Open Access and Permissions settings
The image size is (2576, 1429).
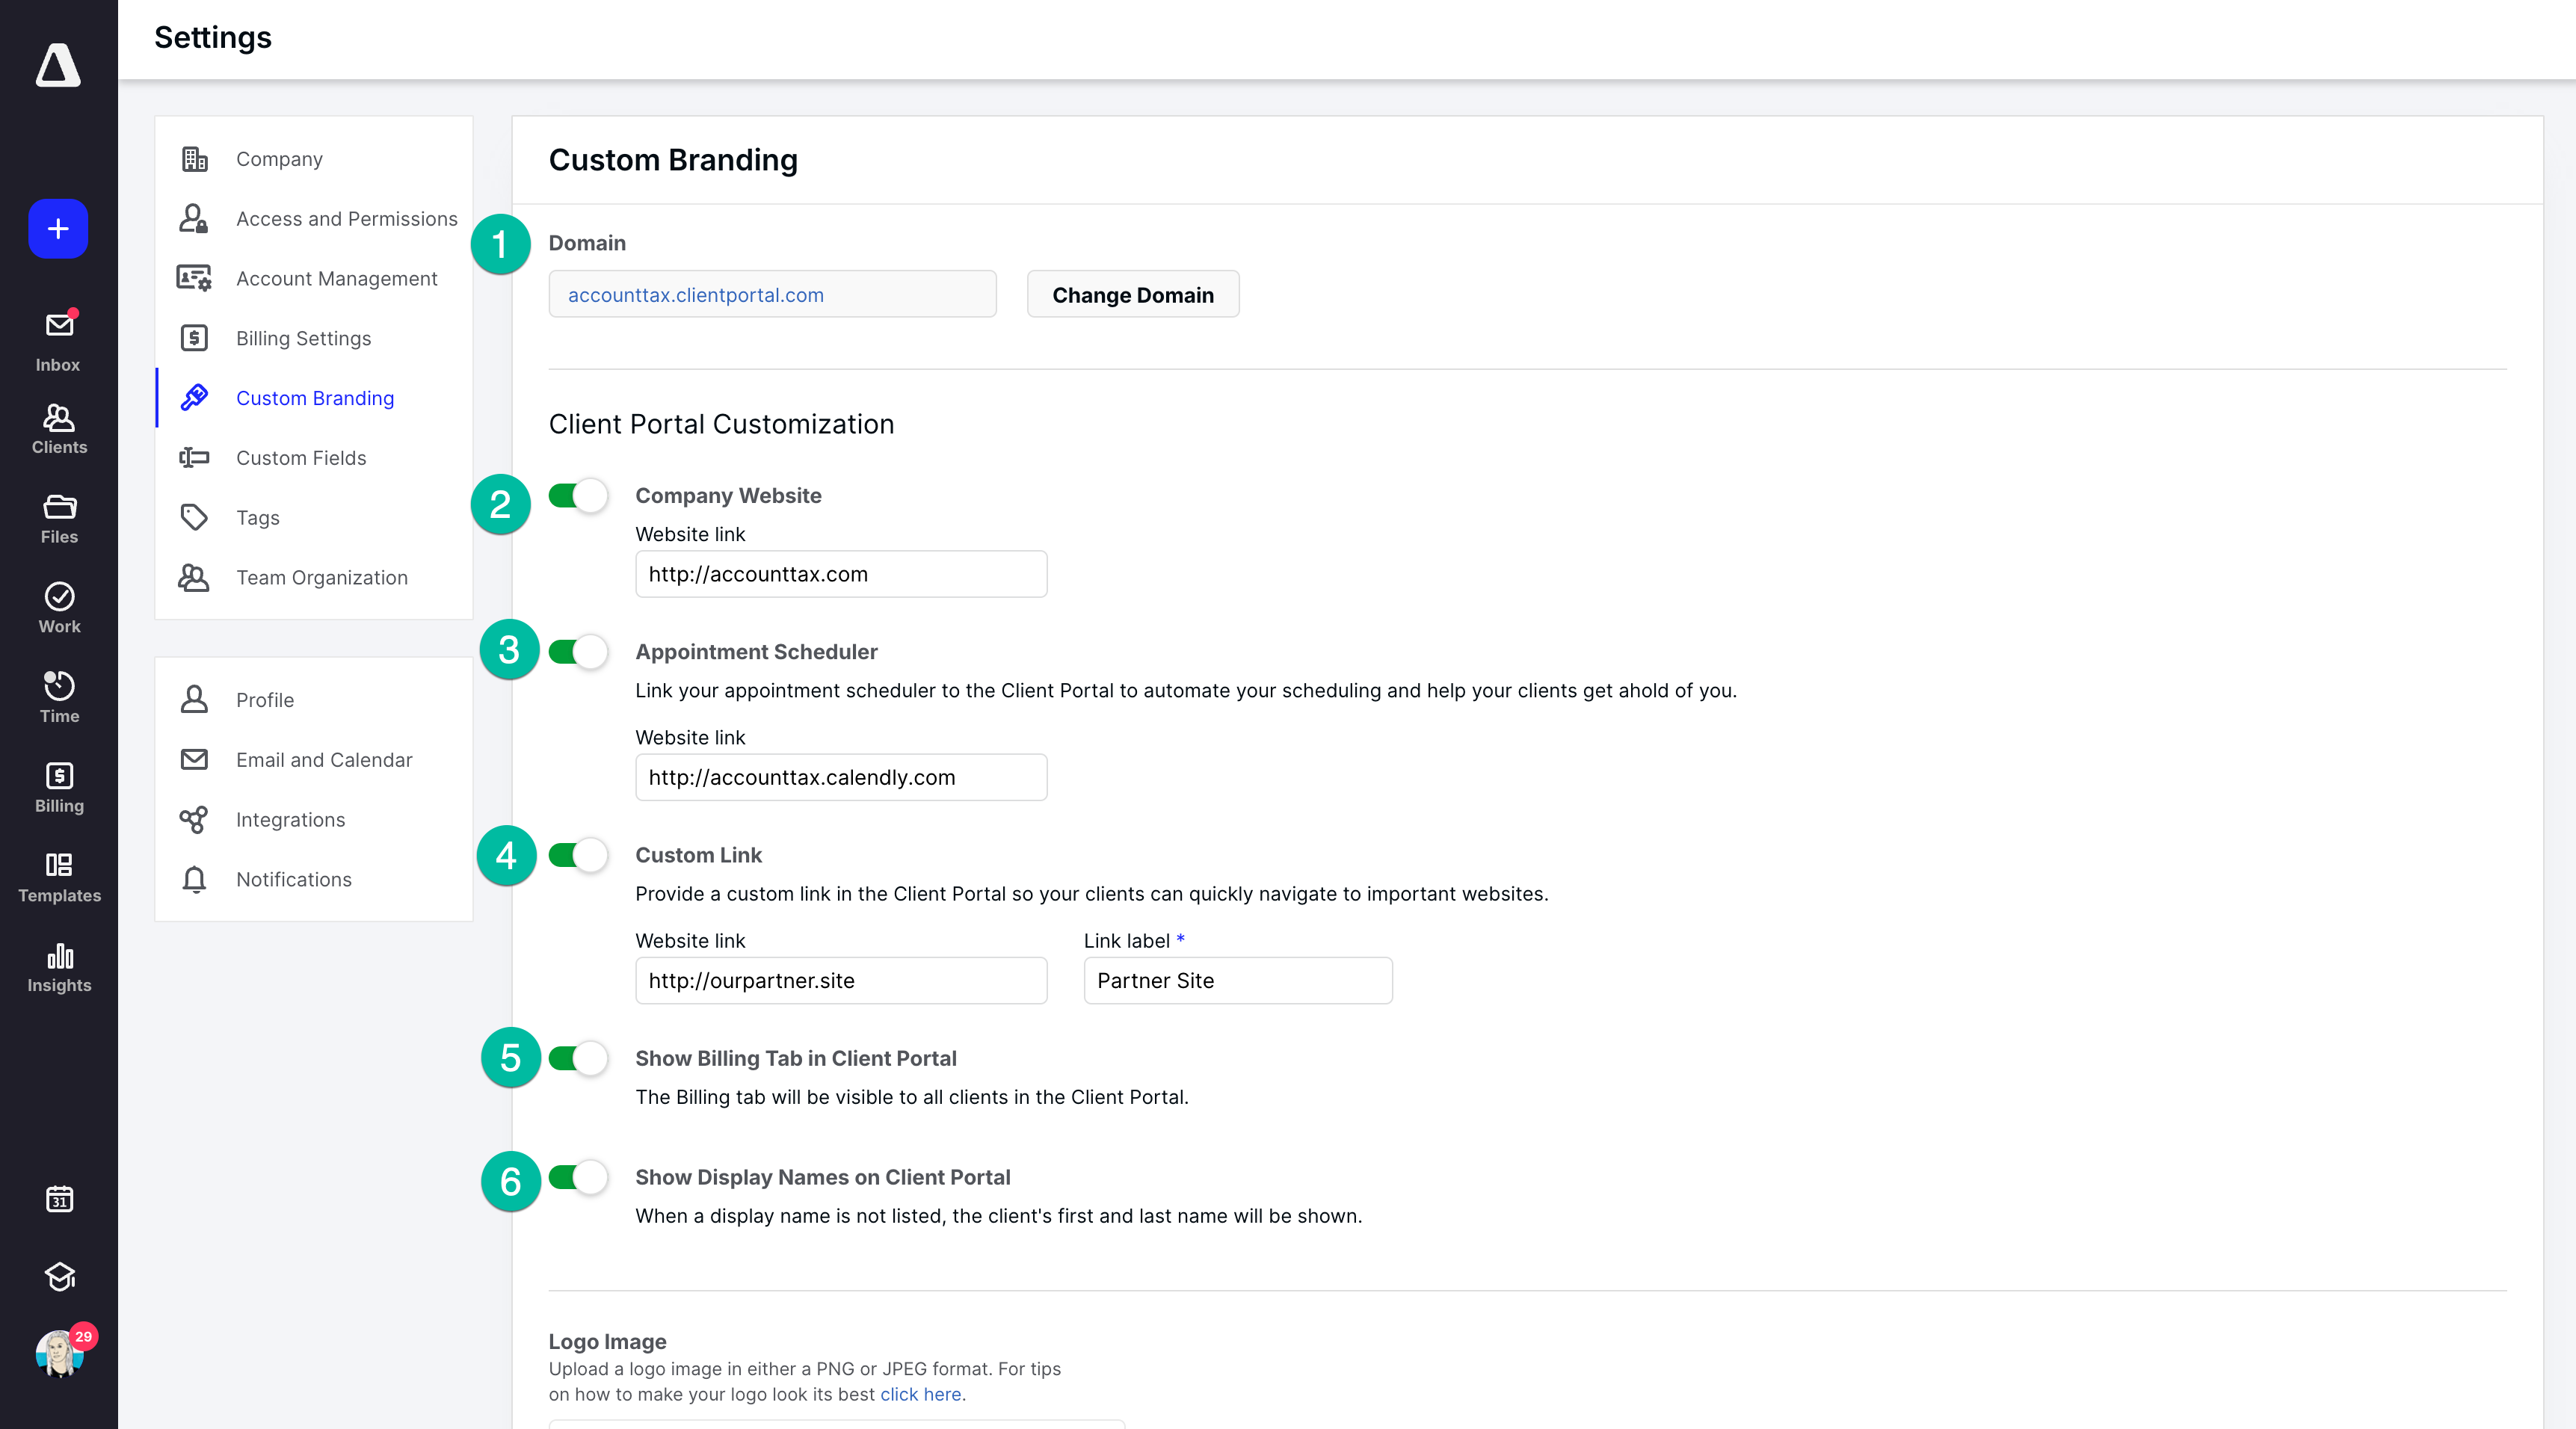pos(346,219)
